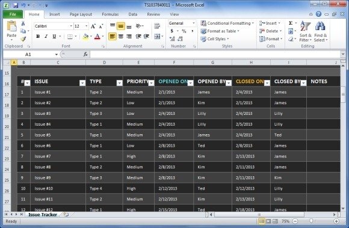The width and height of the screenshot is (349, 228).
Task: Click the Paste clipboard icon
Action: coord(11,26)
